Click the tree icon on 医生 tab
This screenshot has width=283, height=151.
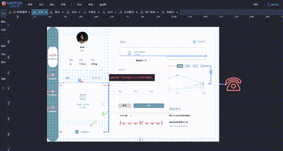click(x=51, y=12)
